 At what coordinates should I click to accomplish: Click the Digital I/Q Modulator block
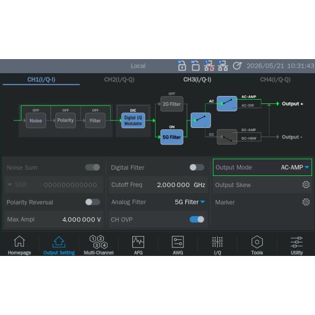133,121
